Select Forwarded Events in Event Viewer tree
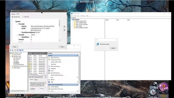174x98 pixels. (x=20, y=65)
